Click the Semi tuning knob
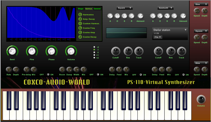The width and height of the screenshot is (211, 122). [x=12, y=51]
